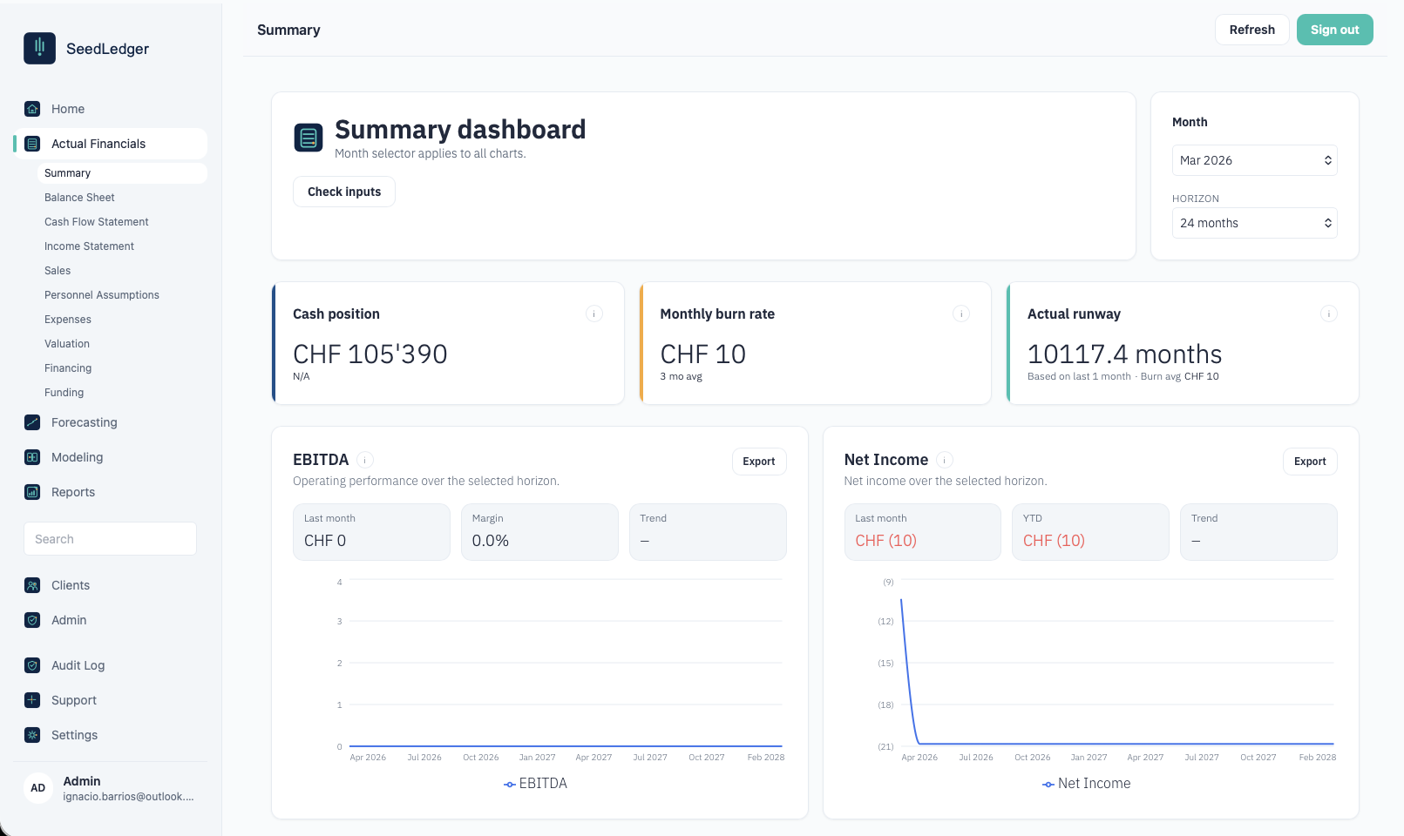Image resolution: width=1404 pixels, height=836 pixels.
Task: Open EBITDA info icon
Action: (365, 460)
